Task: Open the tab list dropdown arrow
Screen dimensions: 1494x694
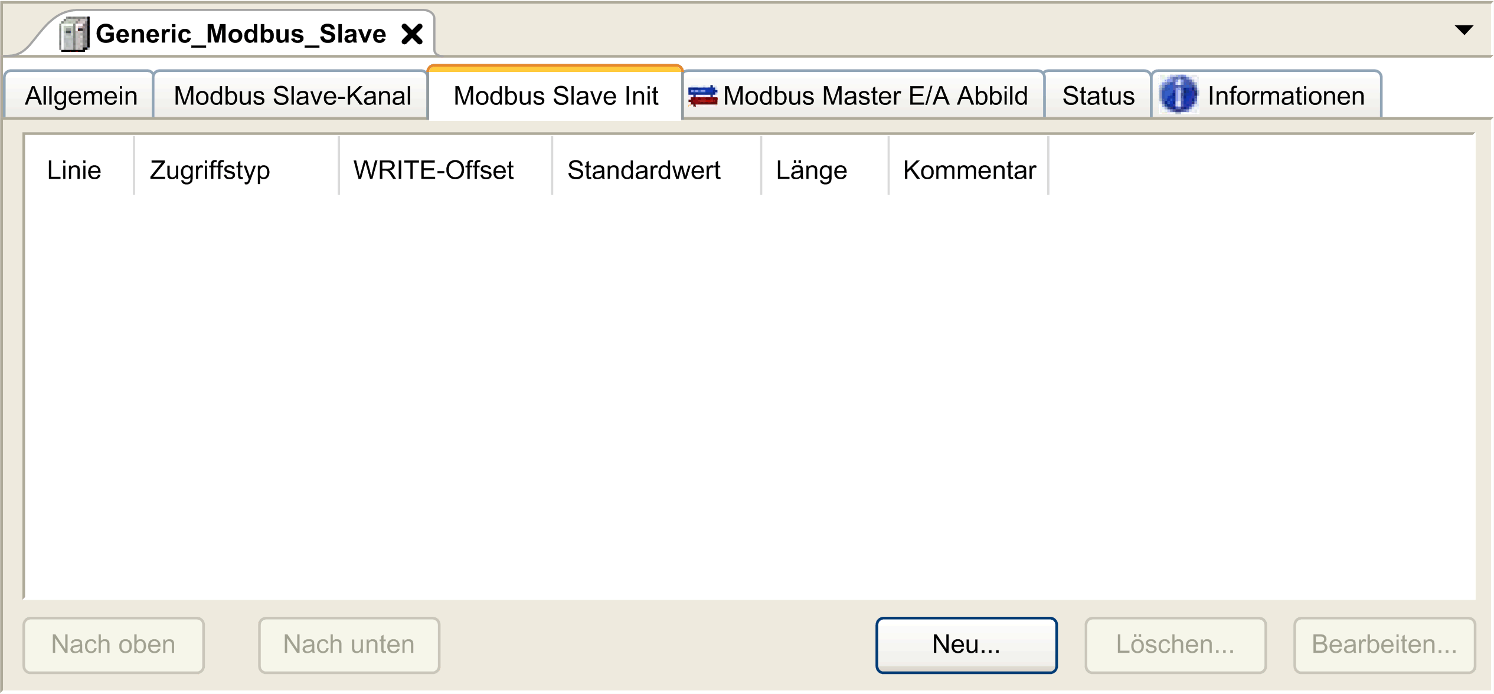Action: (x=1464, y=30)
